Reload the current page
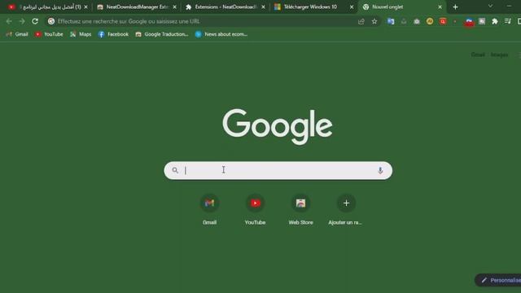This screenshot has height=293, width=521. click(x=35, y=21)
